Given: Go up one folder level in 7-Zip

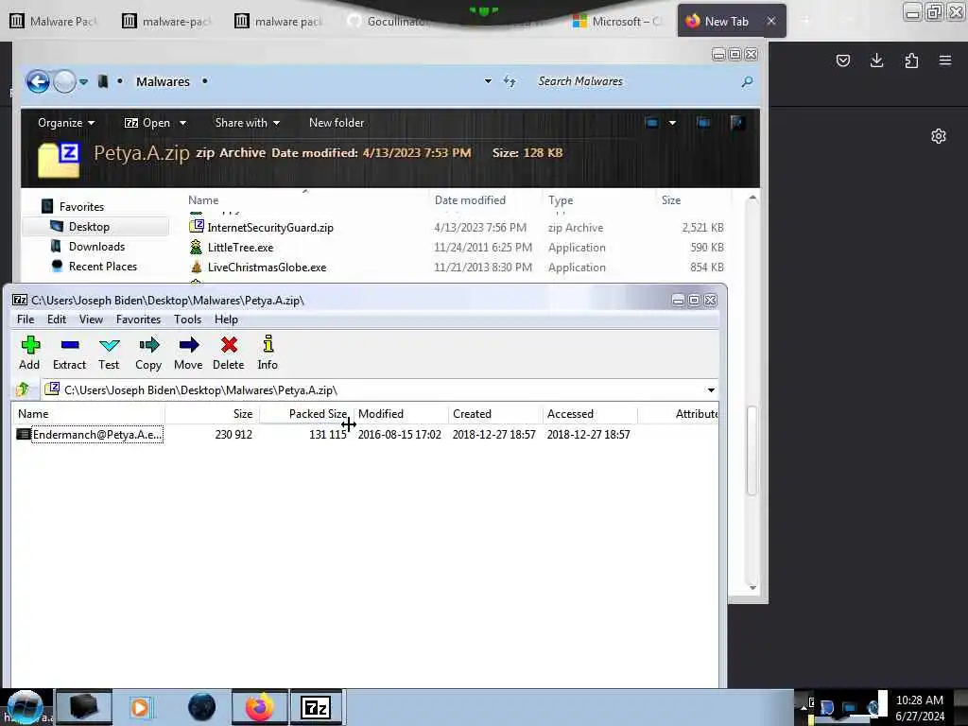Looking at the screenshot, I should pyautogui.click(x=24, y=389).
